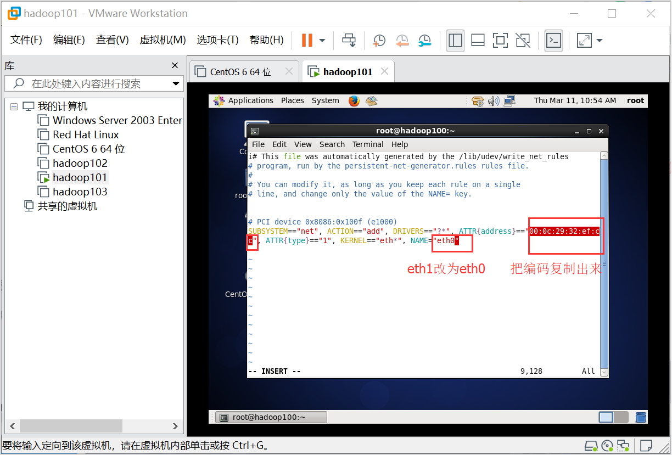This screenshot has width=672, height=455.
Task: Click the terminal vertical scrollbar
Action: pos(604,263)
